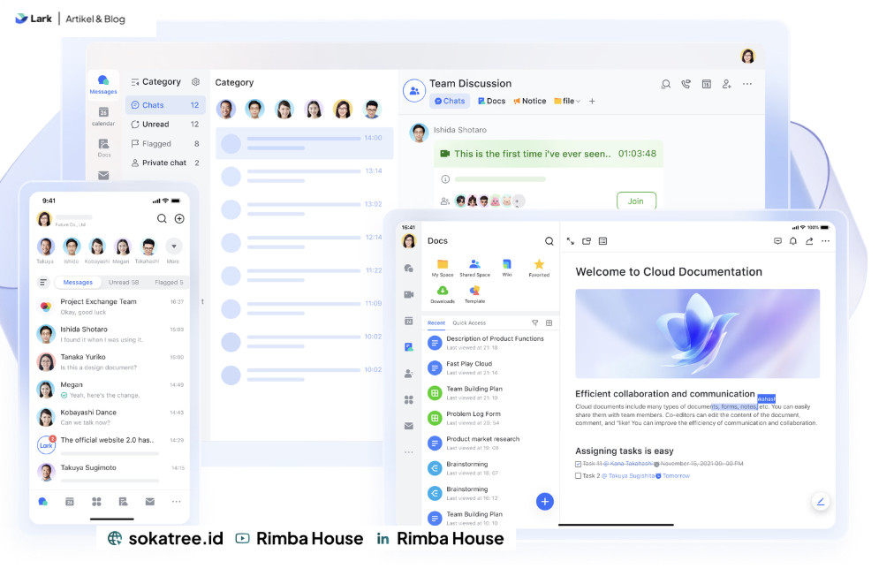Viewport: 879px width, 576px height.
Task: Check the Task 2 checkbox
Action: pos(578,475)
